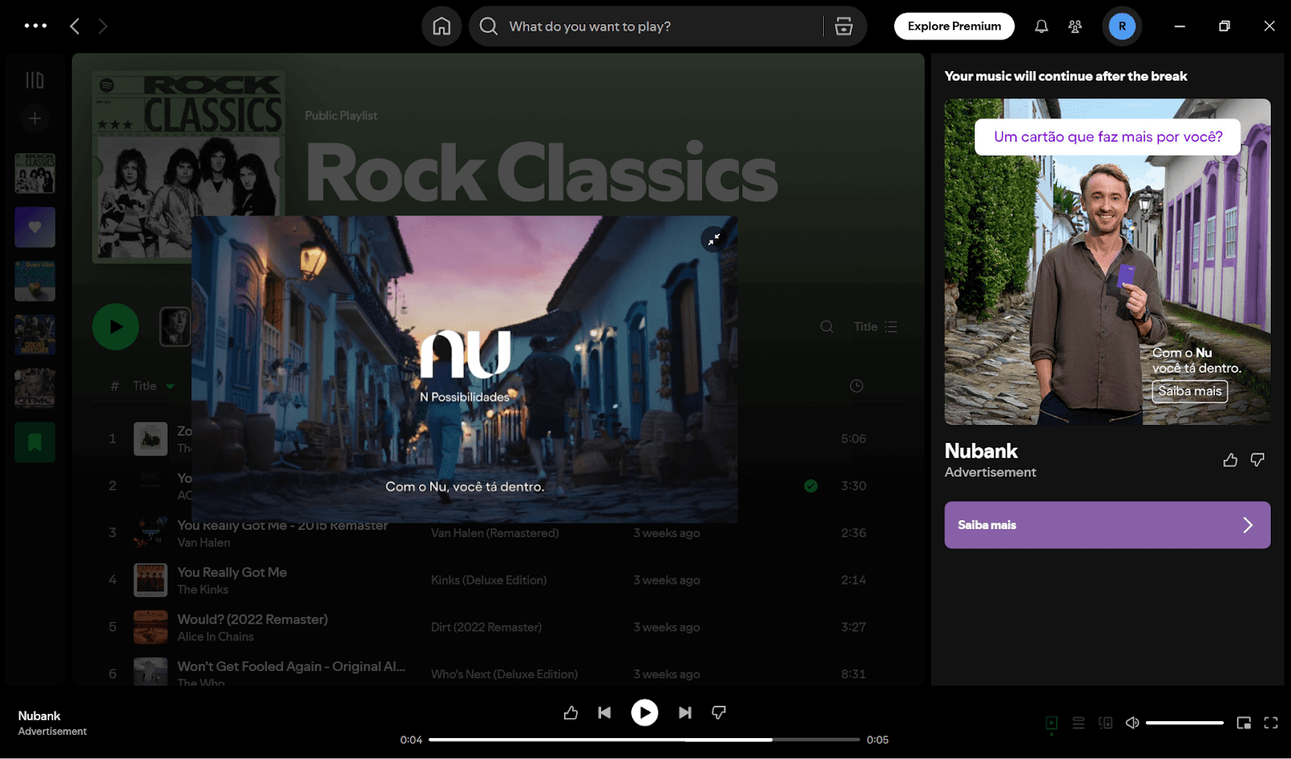Screen dimensions: 1291x759
Task: Click the search magnifier icon
Action: pos(488,27)
